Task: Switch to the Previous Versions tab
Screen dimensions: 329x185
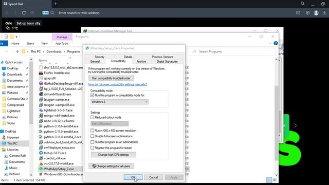Action: [162, 57]
